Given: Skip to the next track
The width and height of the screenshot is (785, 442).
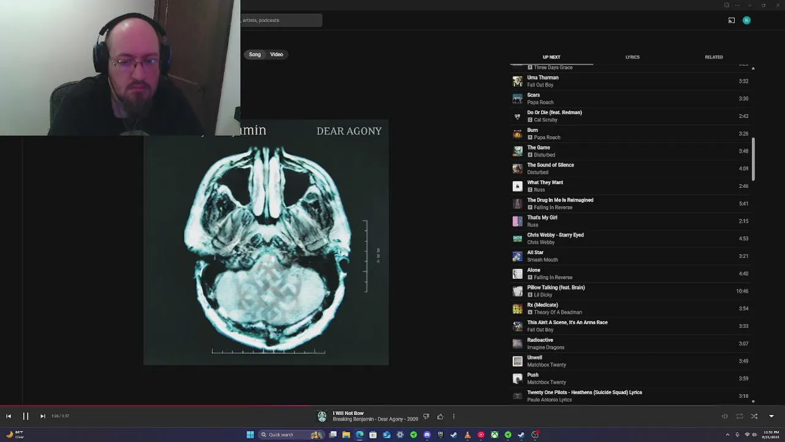Looking at the screenshot, I should 43,416.
